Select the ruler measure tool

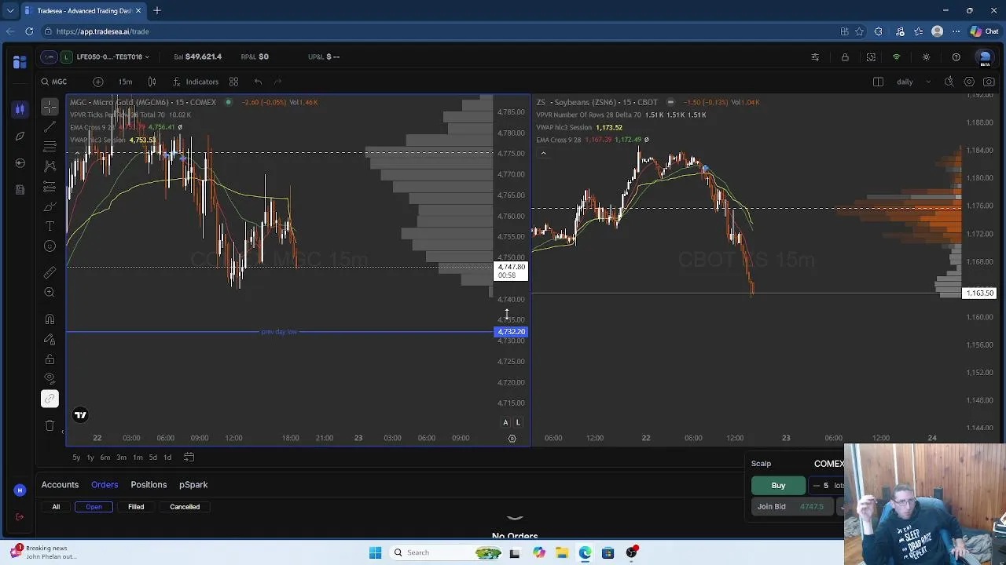[50, 272]
